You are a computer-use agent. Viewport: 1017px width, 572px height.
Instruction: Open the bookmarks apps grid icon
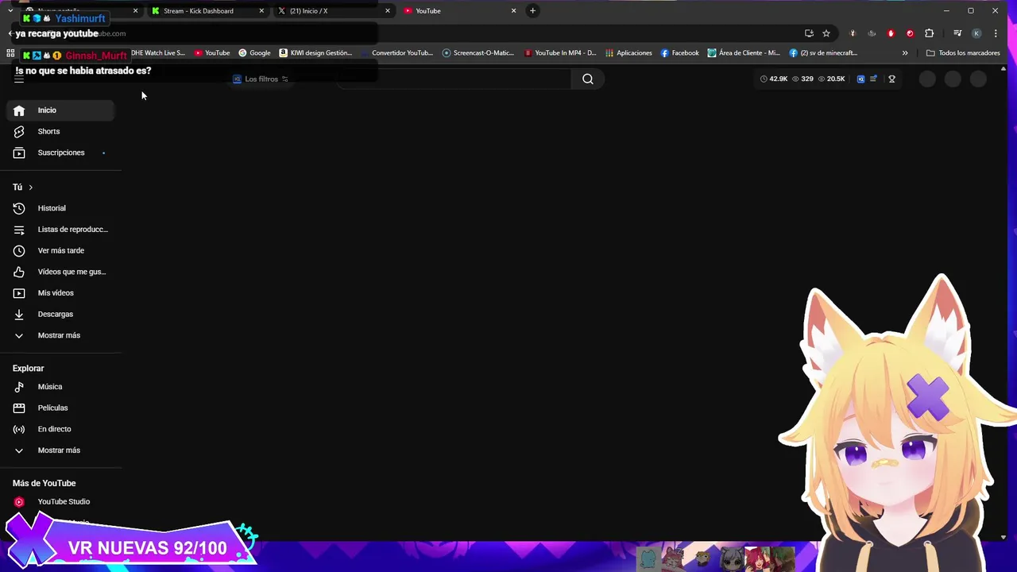[10, 53]
